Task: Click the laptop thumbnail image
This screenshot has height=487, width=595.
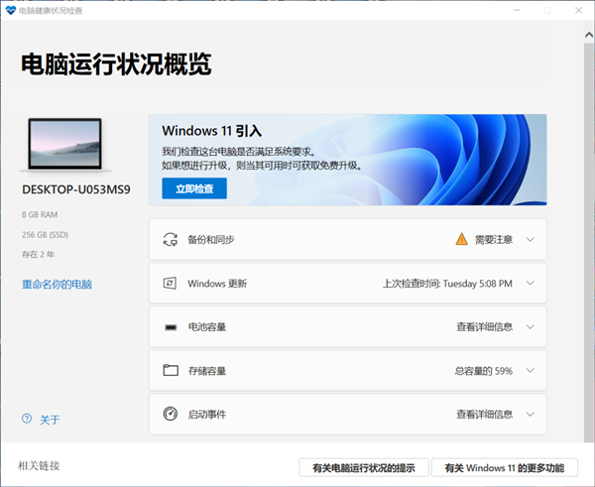Action: click(65, 145)
